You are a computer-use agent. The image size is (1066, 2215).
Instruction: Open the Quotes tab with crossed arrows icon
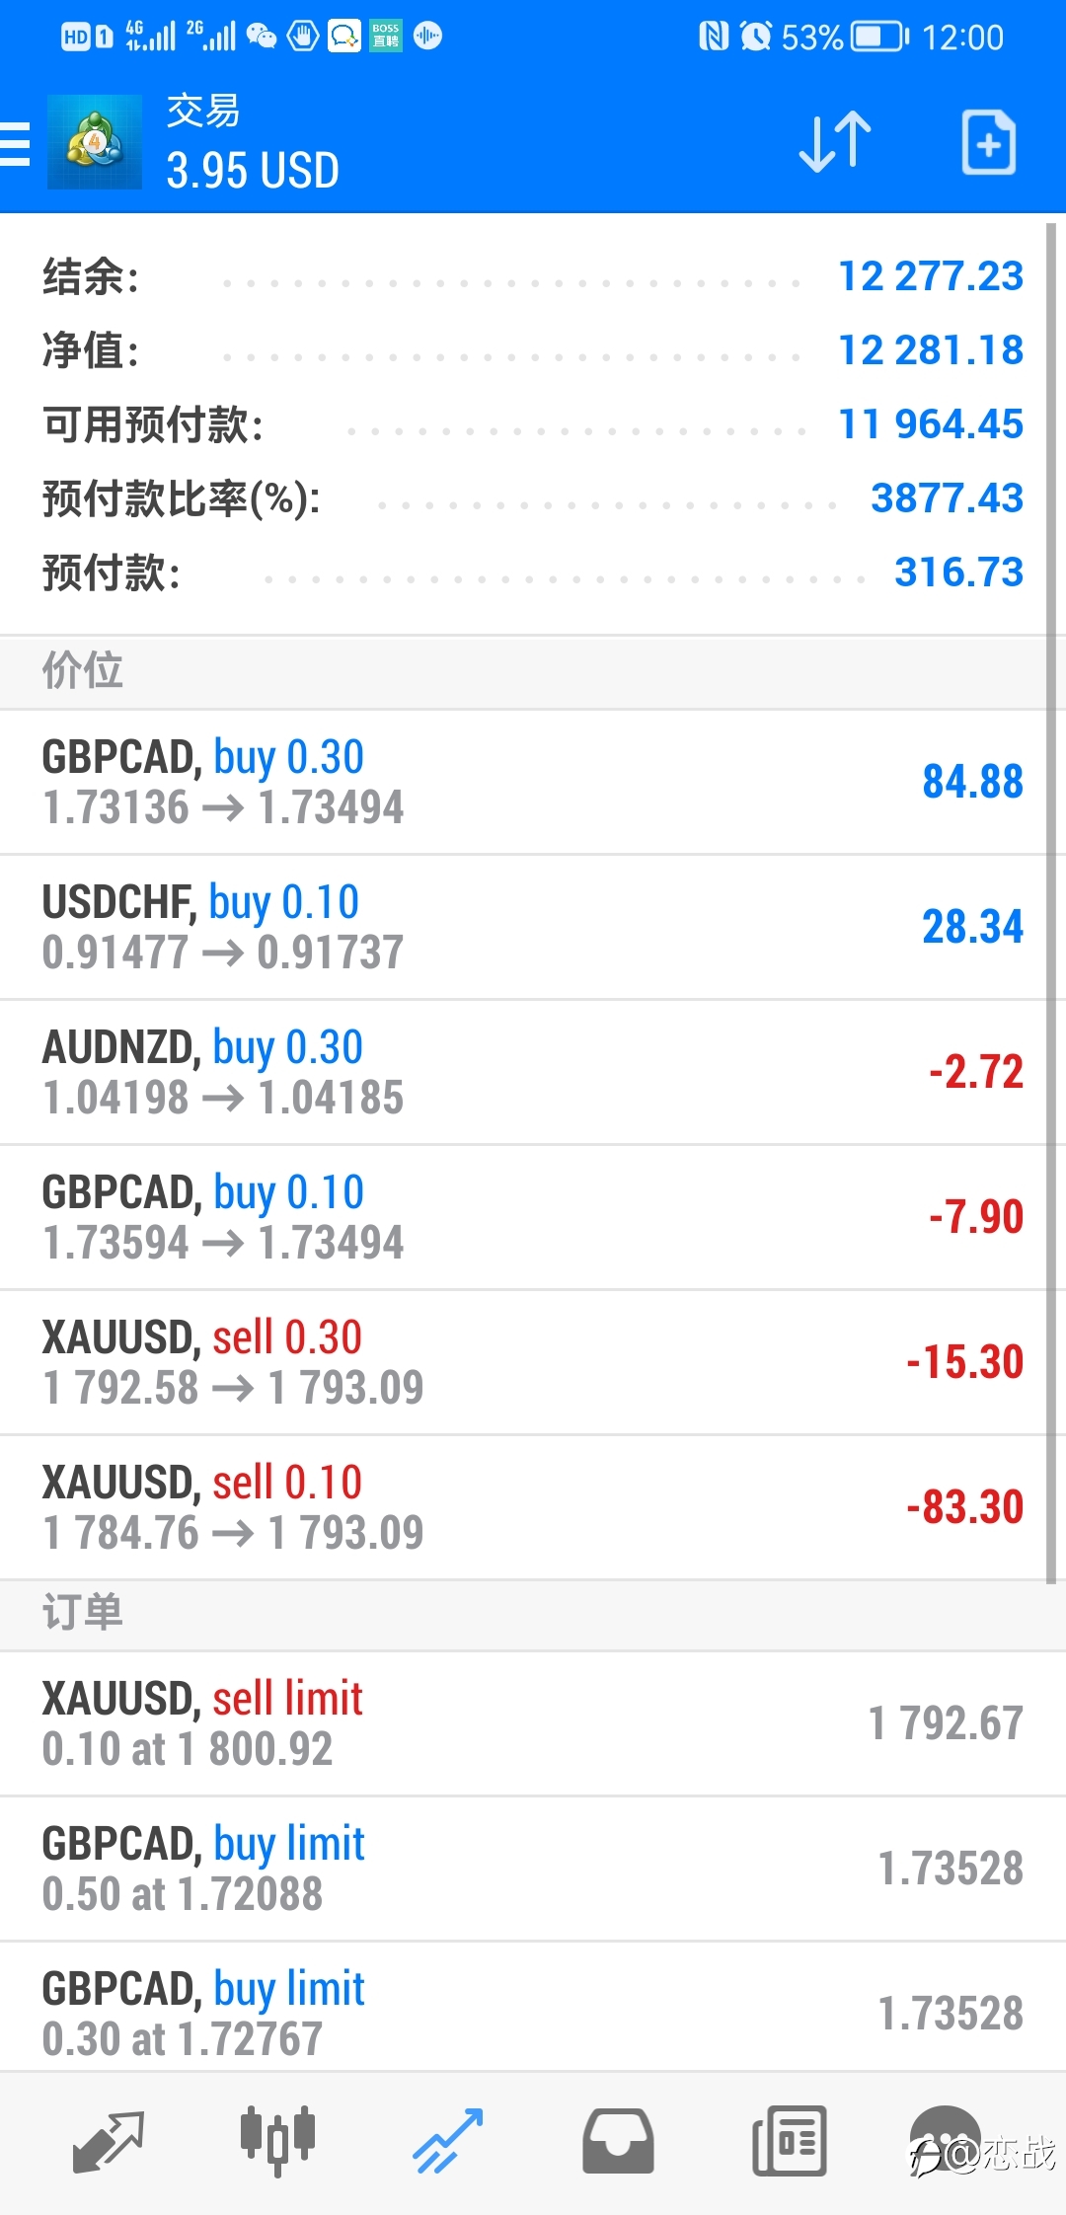tap(109, 2142)
